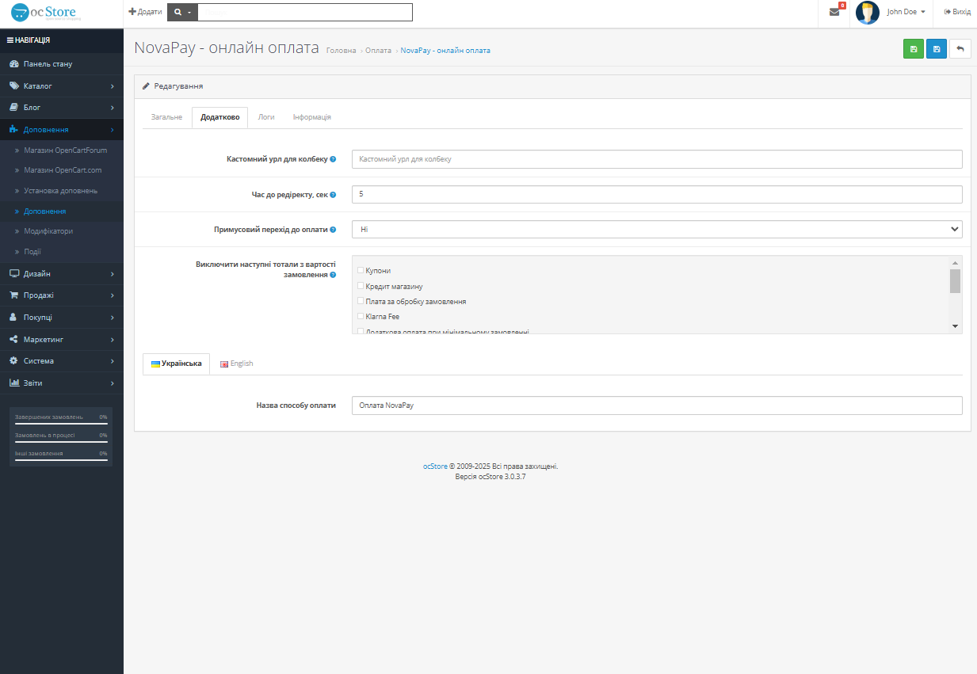Select the English language tab
This screenshot has height=674, width=977.
[236, 364]
